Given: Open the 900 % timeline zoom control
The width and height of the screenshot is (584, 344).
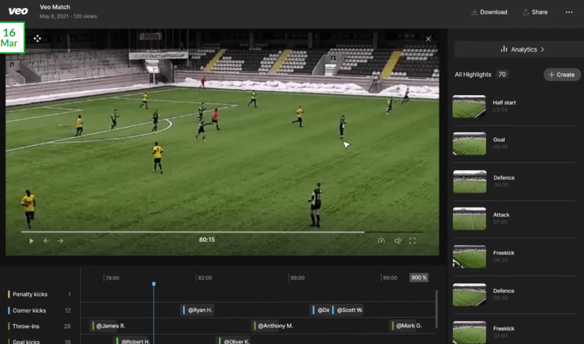Looking at the screenshot, I should click(x=419, y=277).
